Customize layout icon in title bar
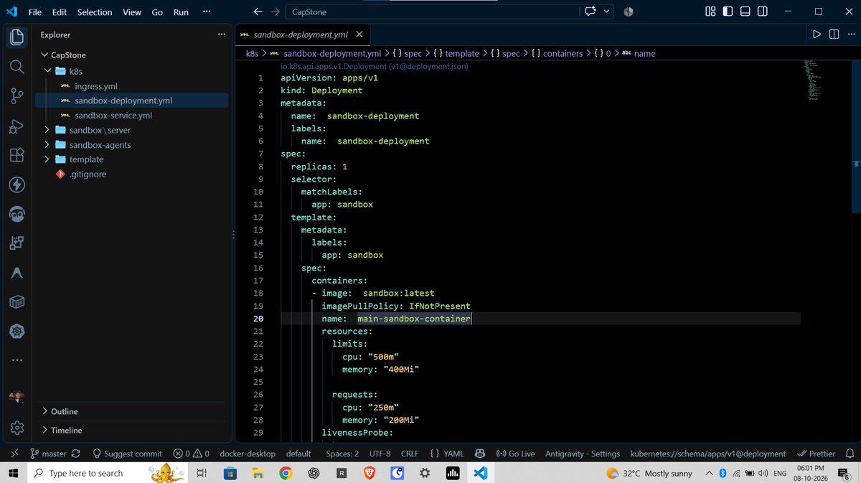The image size is (861, 483). pos(710,11)
